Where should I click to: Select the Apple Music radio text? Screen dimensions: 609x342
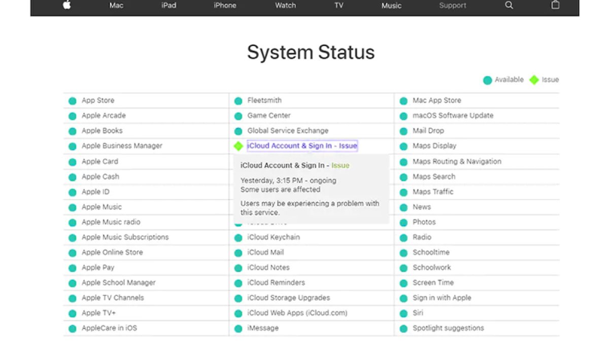[111, 222]
